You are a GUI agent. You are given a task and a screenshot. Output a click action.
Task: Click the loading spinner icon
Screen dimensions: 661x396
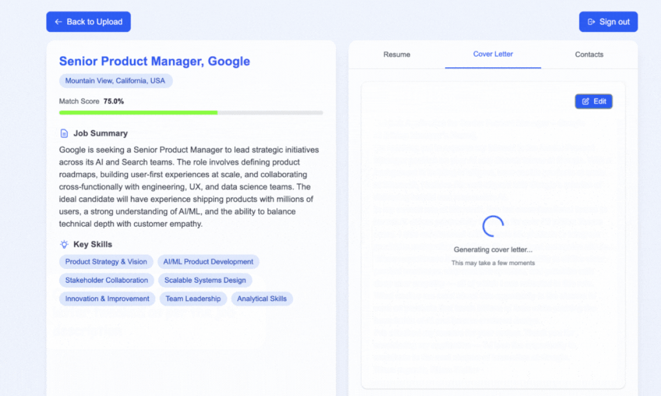(493, 226)
